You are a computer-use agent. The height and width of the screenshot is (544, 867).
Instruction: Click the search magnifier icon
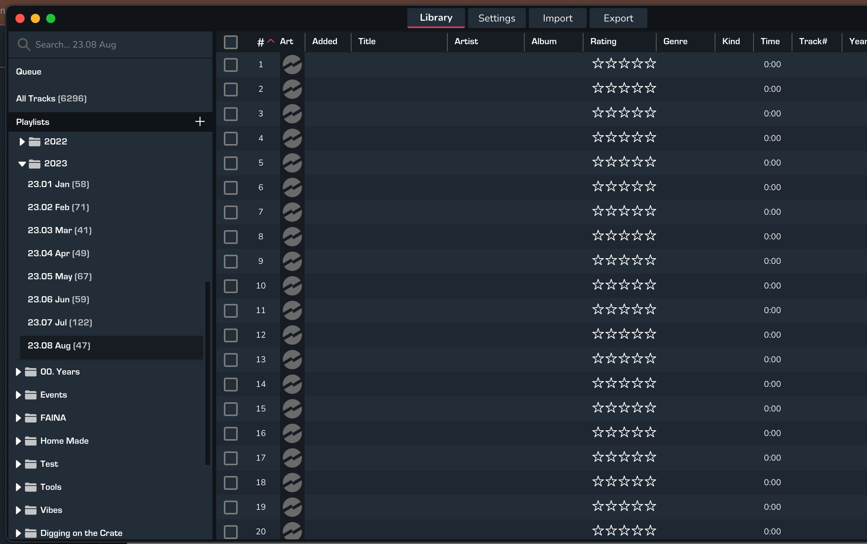[24, 45]
